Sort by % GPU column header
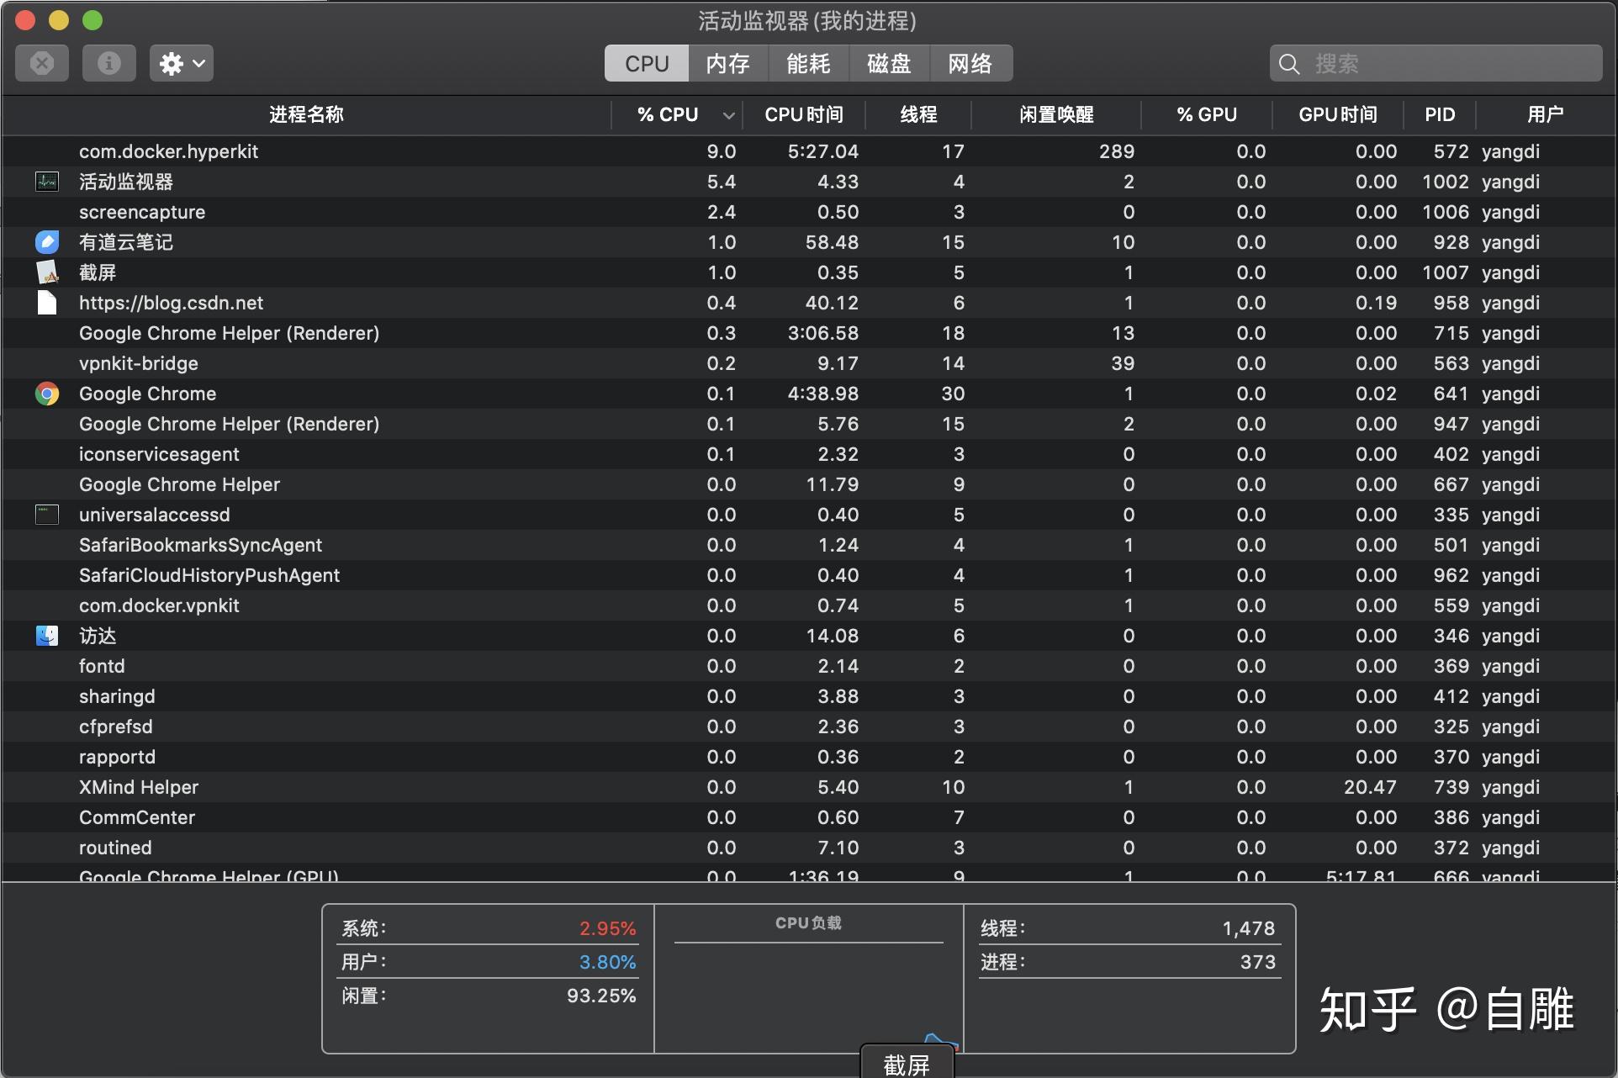The width and height of the screenshot is (1618, 1078). pos(1207,114)
